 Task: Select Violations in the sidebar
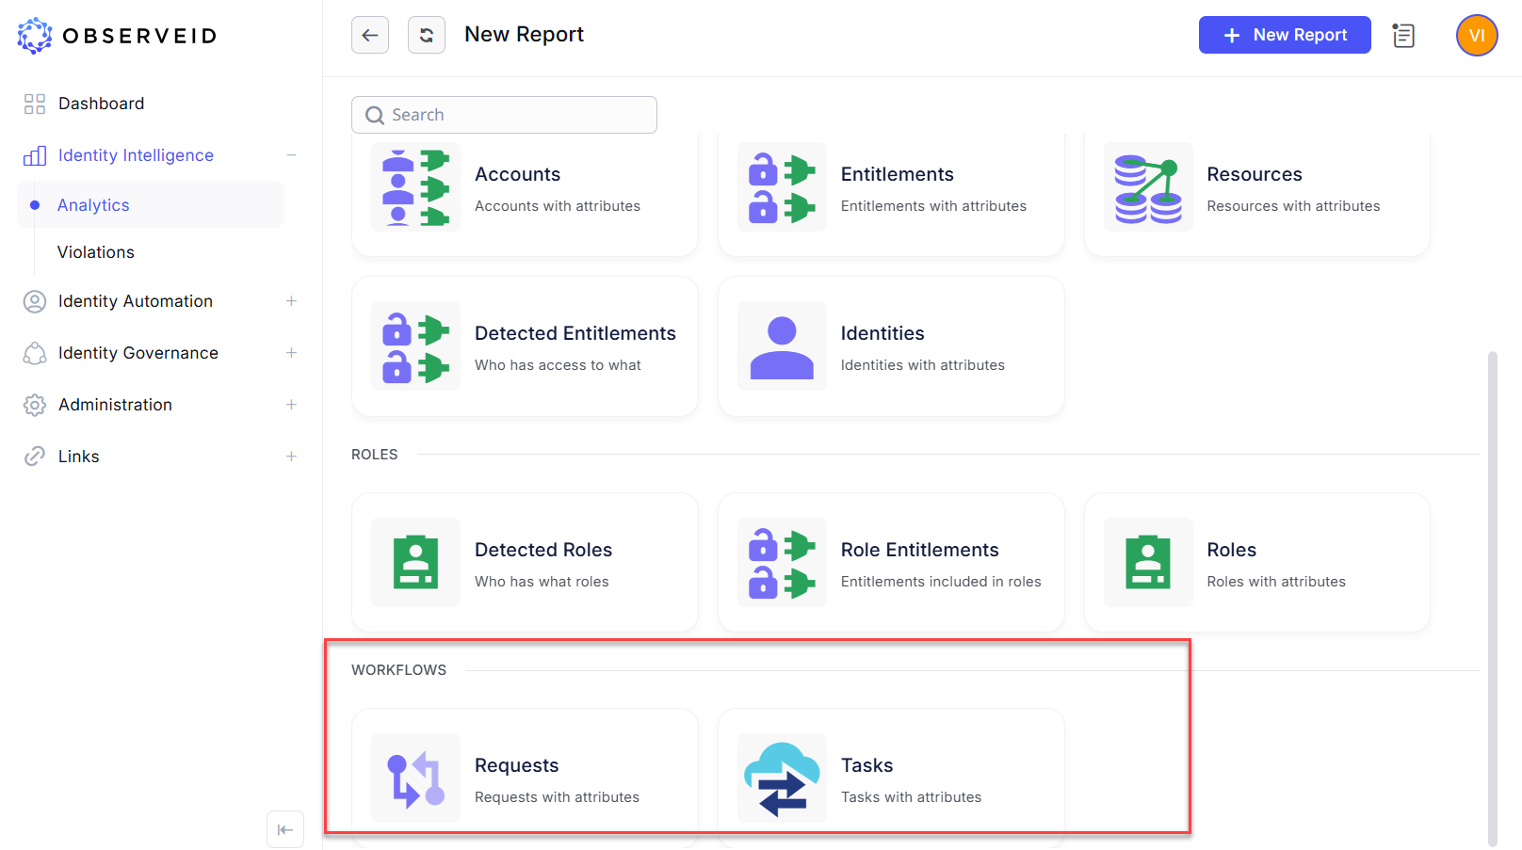click(x=95, y=252)
